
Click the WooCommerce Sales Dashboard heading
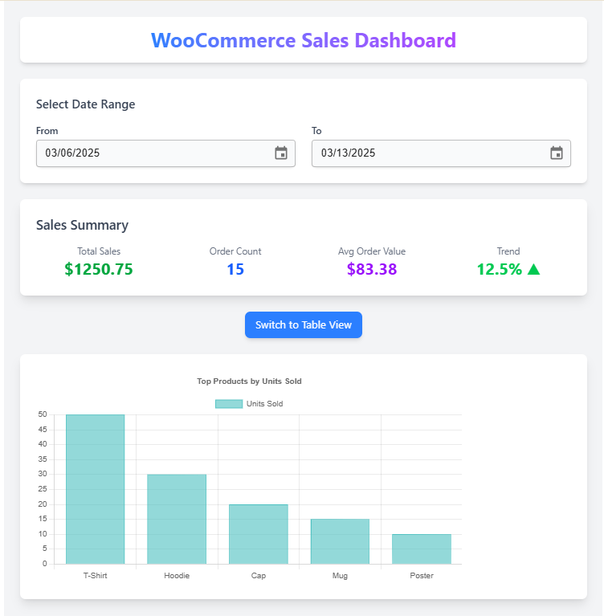304,40
